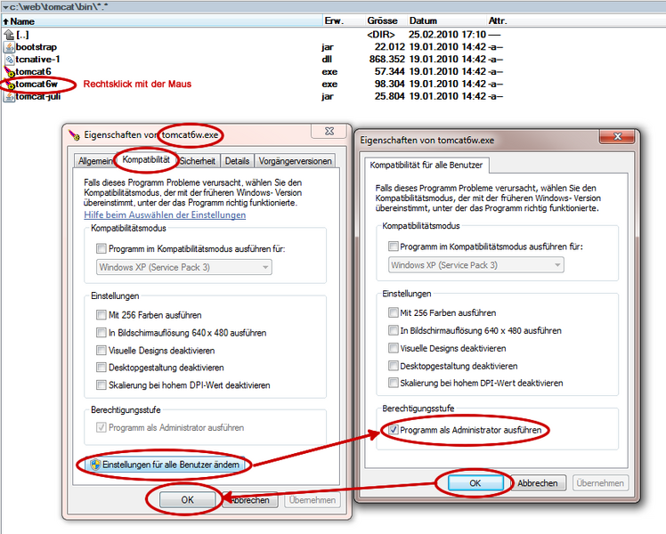Screen dimensions: 666x534
Task: Switch to the Vorgängerversionen tab
Action: (x=296, y=161)
